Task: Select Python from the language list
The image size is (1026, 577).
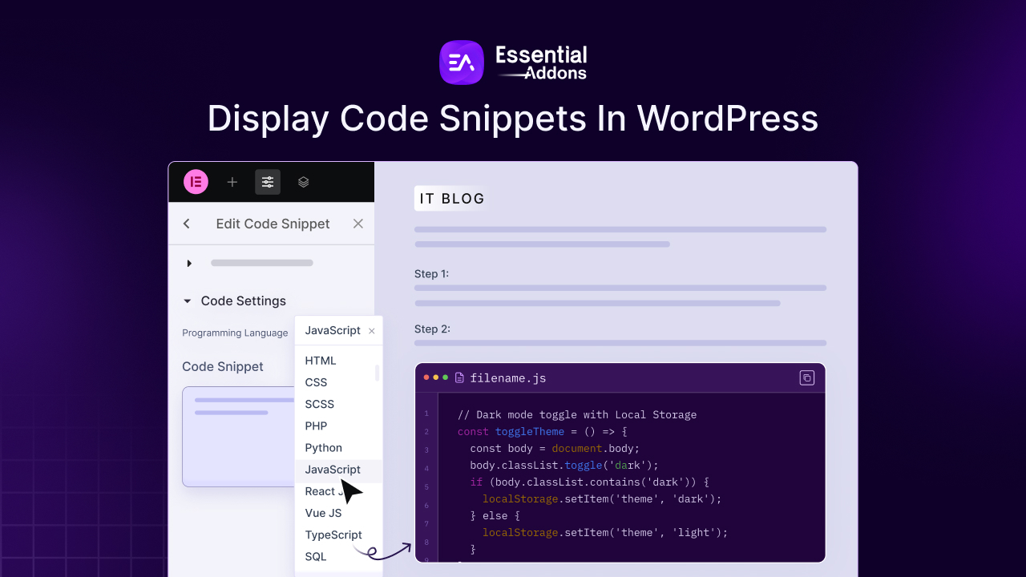Action: click(x=324, y=448)
